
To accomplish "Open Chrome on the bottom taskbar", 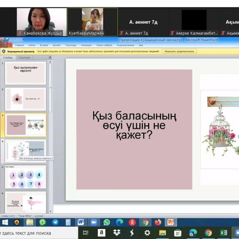I will click(x=208, y=233).
